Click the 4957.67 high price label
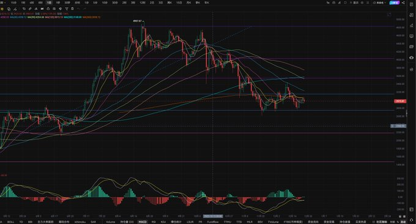Viewport: 416px width, 224px height. (138, 21)
